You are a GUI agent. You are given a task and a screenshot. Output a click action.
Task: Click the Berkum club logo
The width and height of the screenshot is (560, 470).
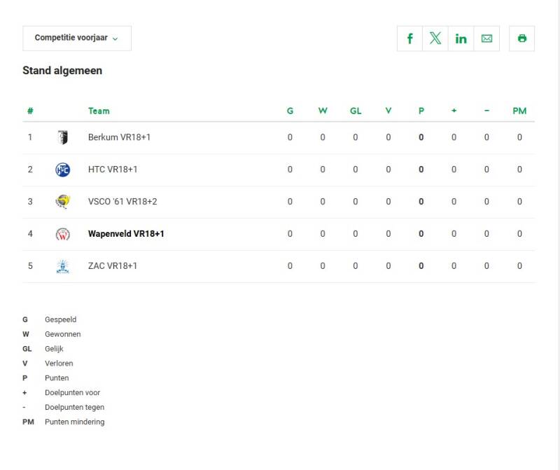pyautogui.click(x=62, y=137)
